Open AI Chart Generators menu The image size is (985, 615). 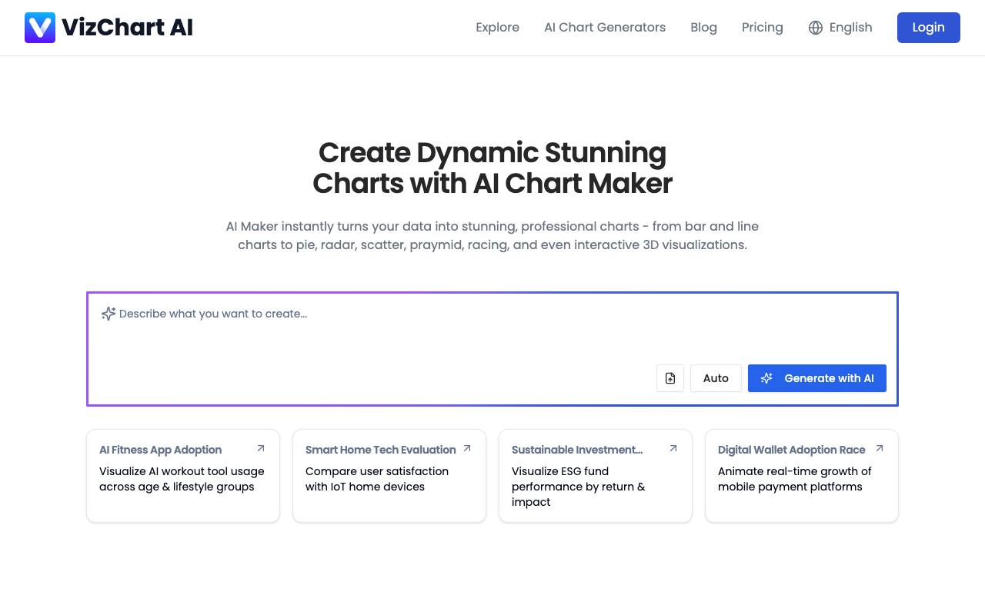[x=605, y=28]
